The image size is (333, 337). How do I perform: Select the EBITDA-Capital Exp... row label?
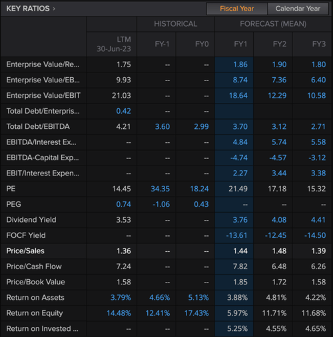tap(42, 158)
